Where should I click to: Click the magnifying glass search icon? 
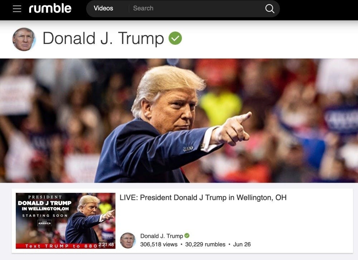click(270, 9)
